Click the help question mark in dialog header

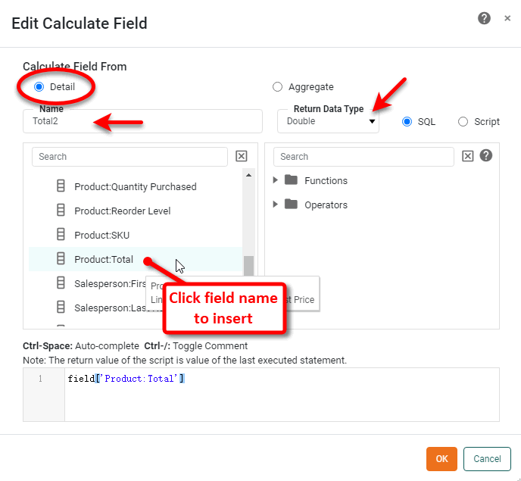(485, 19)
